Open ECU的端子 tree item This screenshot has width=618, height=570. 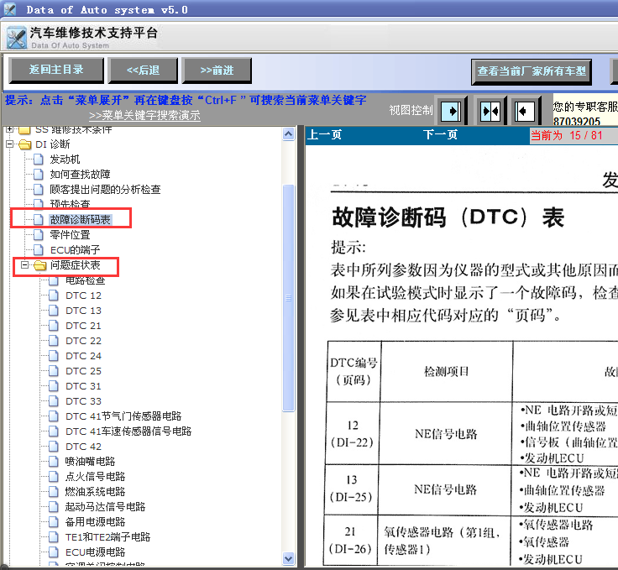[75, 250]
